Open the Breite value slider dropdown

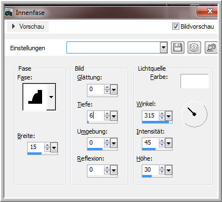pyautogui.click(x=54, y=147)
